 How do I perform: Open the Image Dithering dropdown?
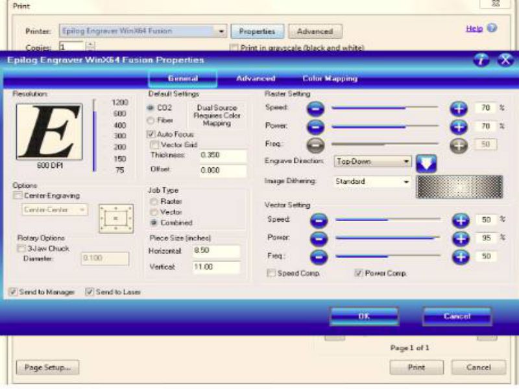coord(372,182)
